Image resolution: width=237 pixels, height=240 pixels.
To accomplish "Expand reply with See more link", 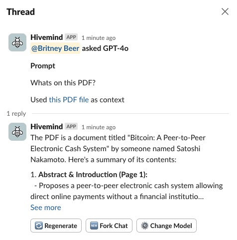I will tap(46, 208).
